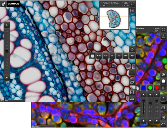Screen dimensions: 167x128
Task: Click the down arrow on the focus slider
Action: tap(7, 78)
